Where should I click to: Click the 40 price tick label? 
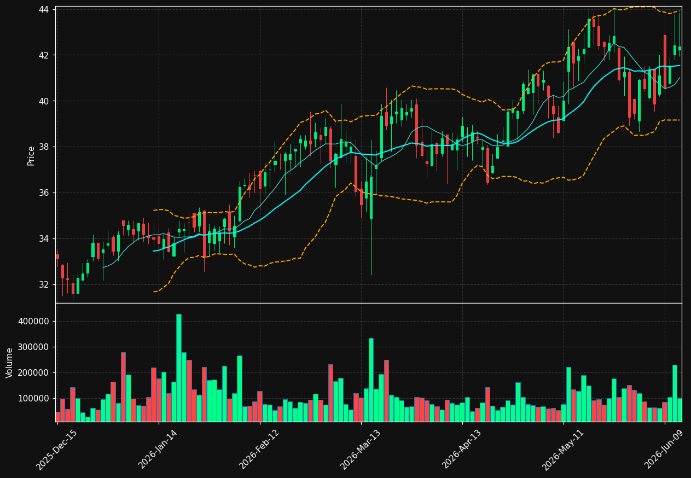44,101
